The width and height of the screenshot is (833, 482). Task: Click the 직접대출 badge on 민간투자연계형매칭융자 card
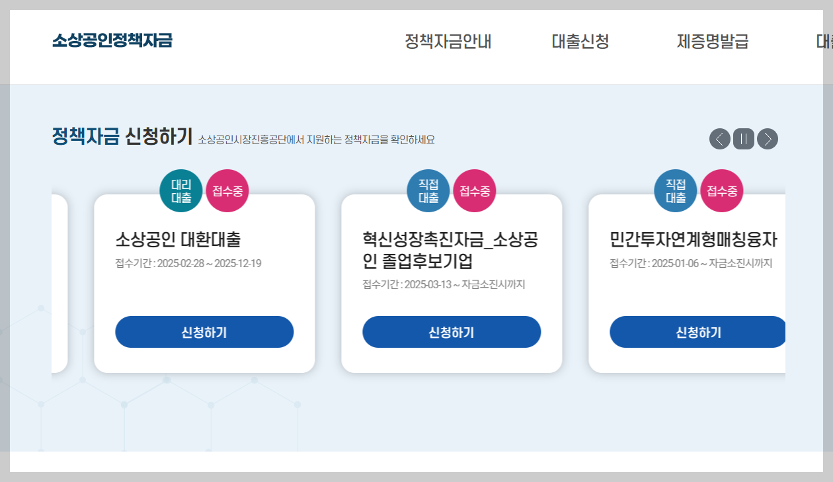[675, 190]
